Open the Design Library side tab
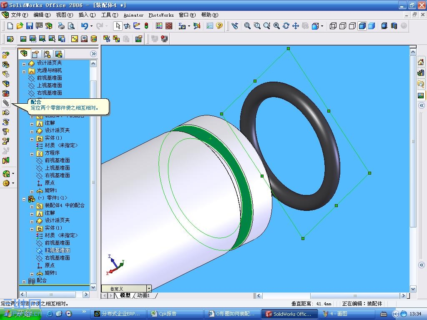Screen dimensions: 427x320 [421, 73]
